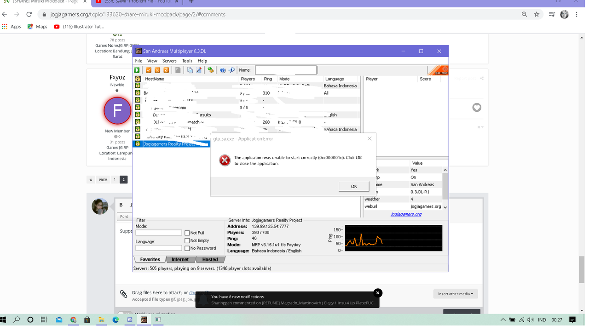
Task: Dismiss the forum notification popup
Action: coord(378,292)
